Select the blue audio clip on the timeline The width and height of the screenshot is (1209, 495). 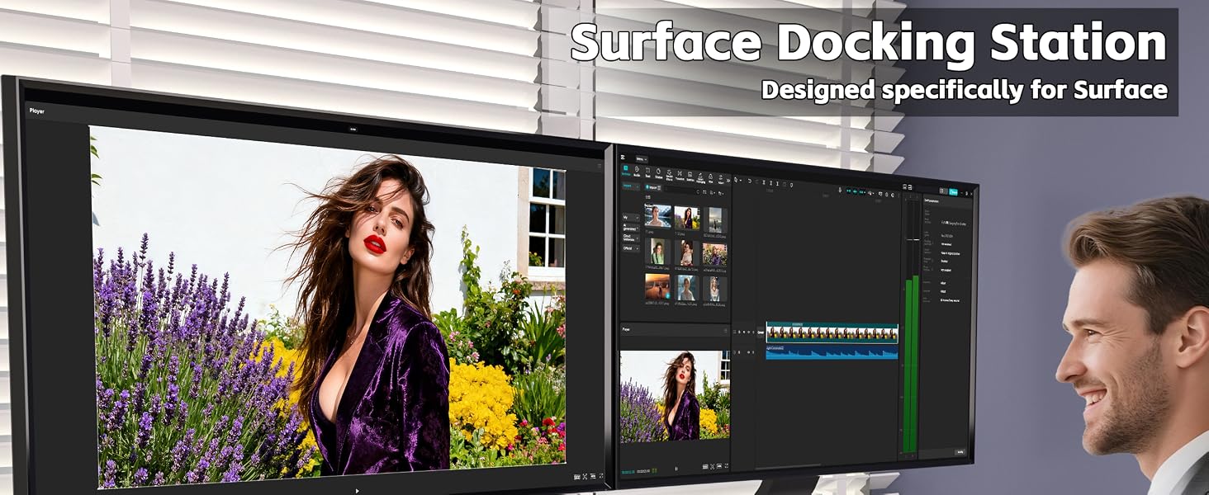coord(832,352)
